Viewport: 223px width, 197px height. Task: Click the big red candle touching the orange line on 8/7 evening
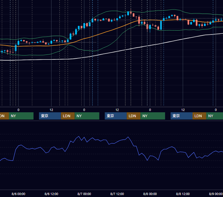click(139, 20)
